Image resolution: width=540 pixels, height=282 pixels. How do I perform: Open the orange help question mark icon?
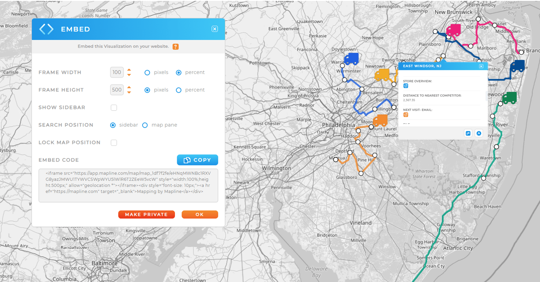click(x=175, y=46)
